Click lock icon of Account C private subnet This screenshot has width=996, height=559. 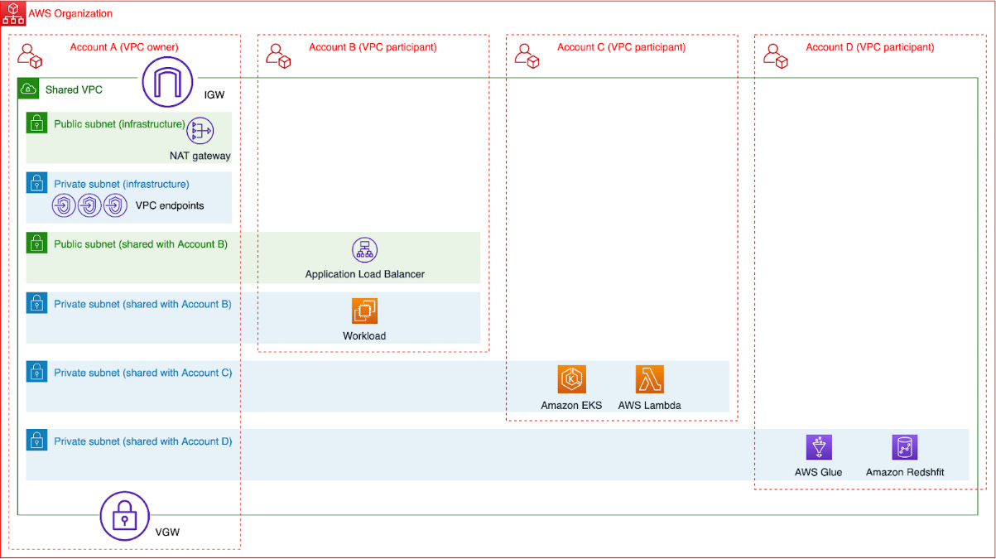coord(36,372)
